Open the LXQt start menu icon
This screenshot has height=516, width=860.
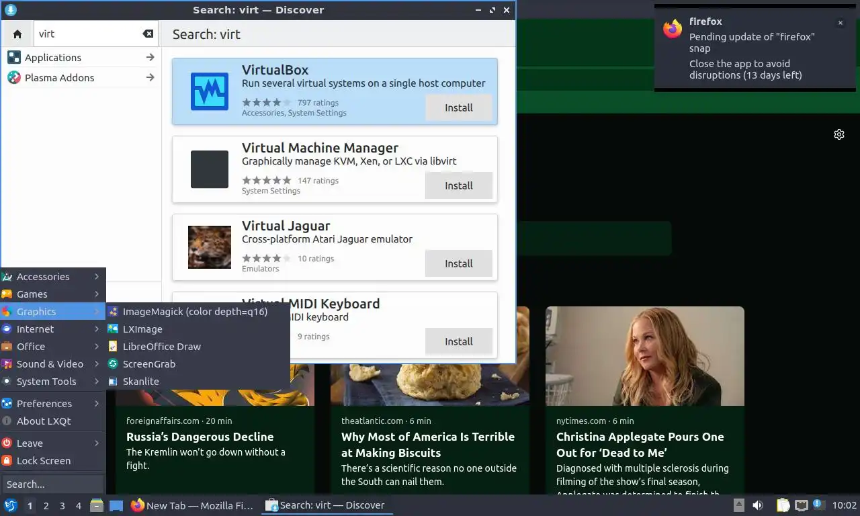point(10,505)
